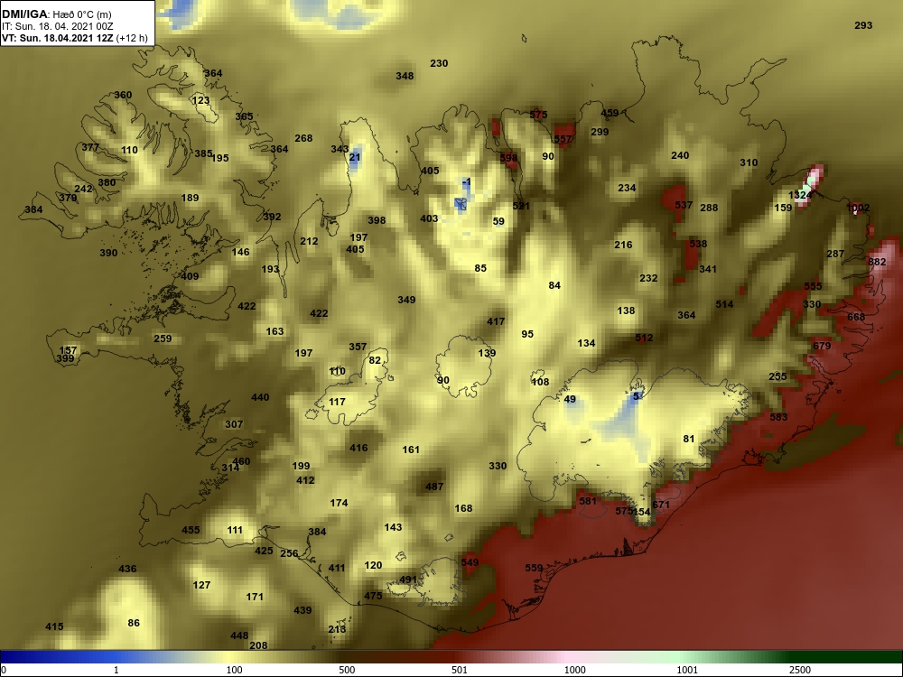Viewport: 903px width, 677px height.
Task: Click the value 161 on the map
Action: (411, 450)
